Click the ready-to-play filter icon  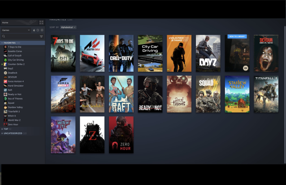pos(42,30)
